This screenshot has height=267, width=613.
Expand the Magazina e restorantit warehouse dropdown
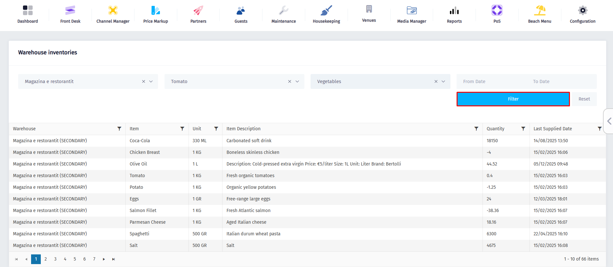click(151, 81)
